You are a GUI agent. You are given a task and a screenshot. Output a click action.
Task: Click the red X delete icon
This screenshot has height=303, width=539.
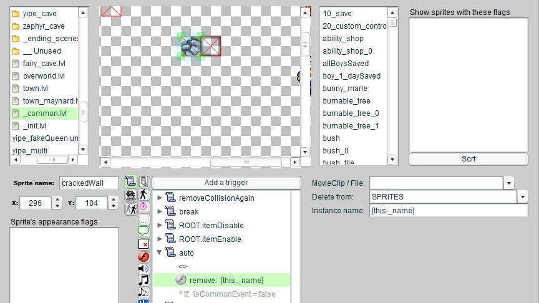tap(143, 244)
